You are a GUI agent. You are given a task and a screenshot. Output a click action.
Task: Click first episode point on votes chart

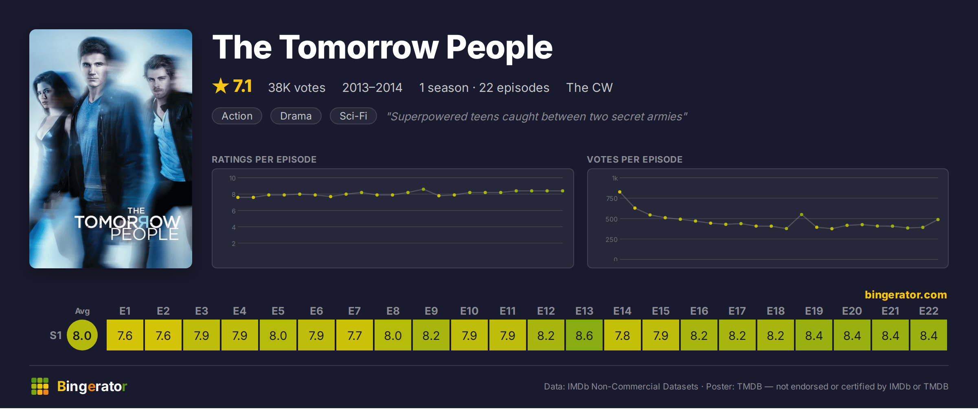[x=620, y=192]
